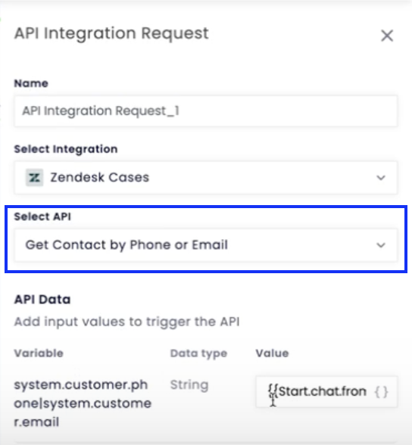Click the Select API label
This screenshot has width=412, height=445.
42,216
